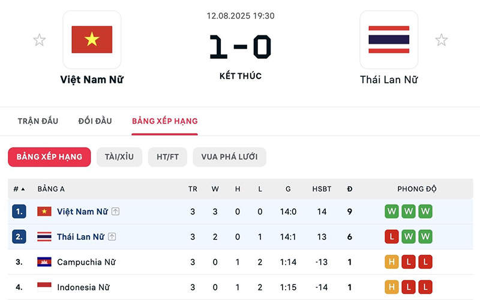480x300 pixels.
Task: Sort table by rank column arrow
Action: pos(23,189)
